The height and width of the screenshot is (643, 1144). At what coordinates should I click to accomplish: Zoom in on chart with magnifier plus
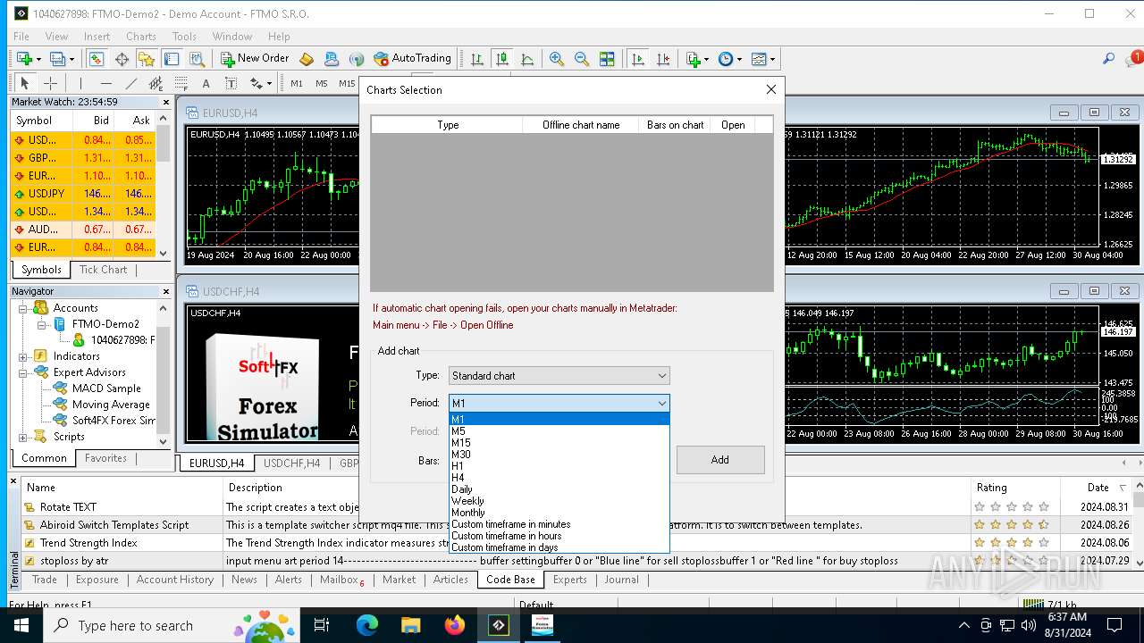point(557,59)
